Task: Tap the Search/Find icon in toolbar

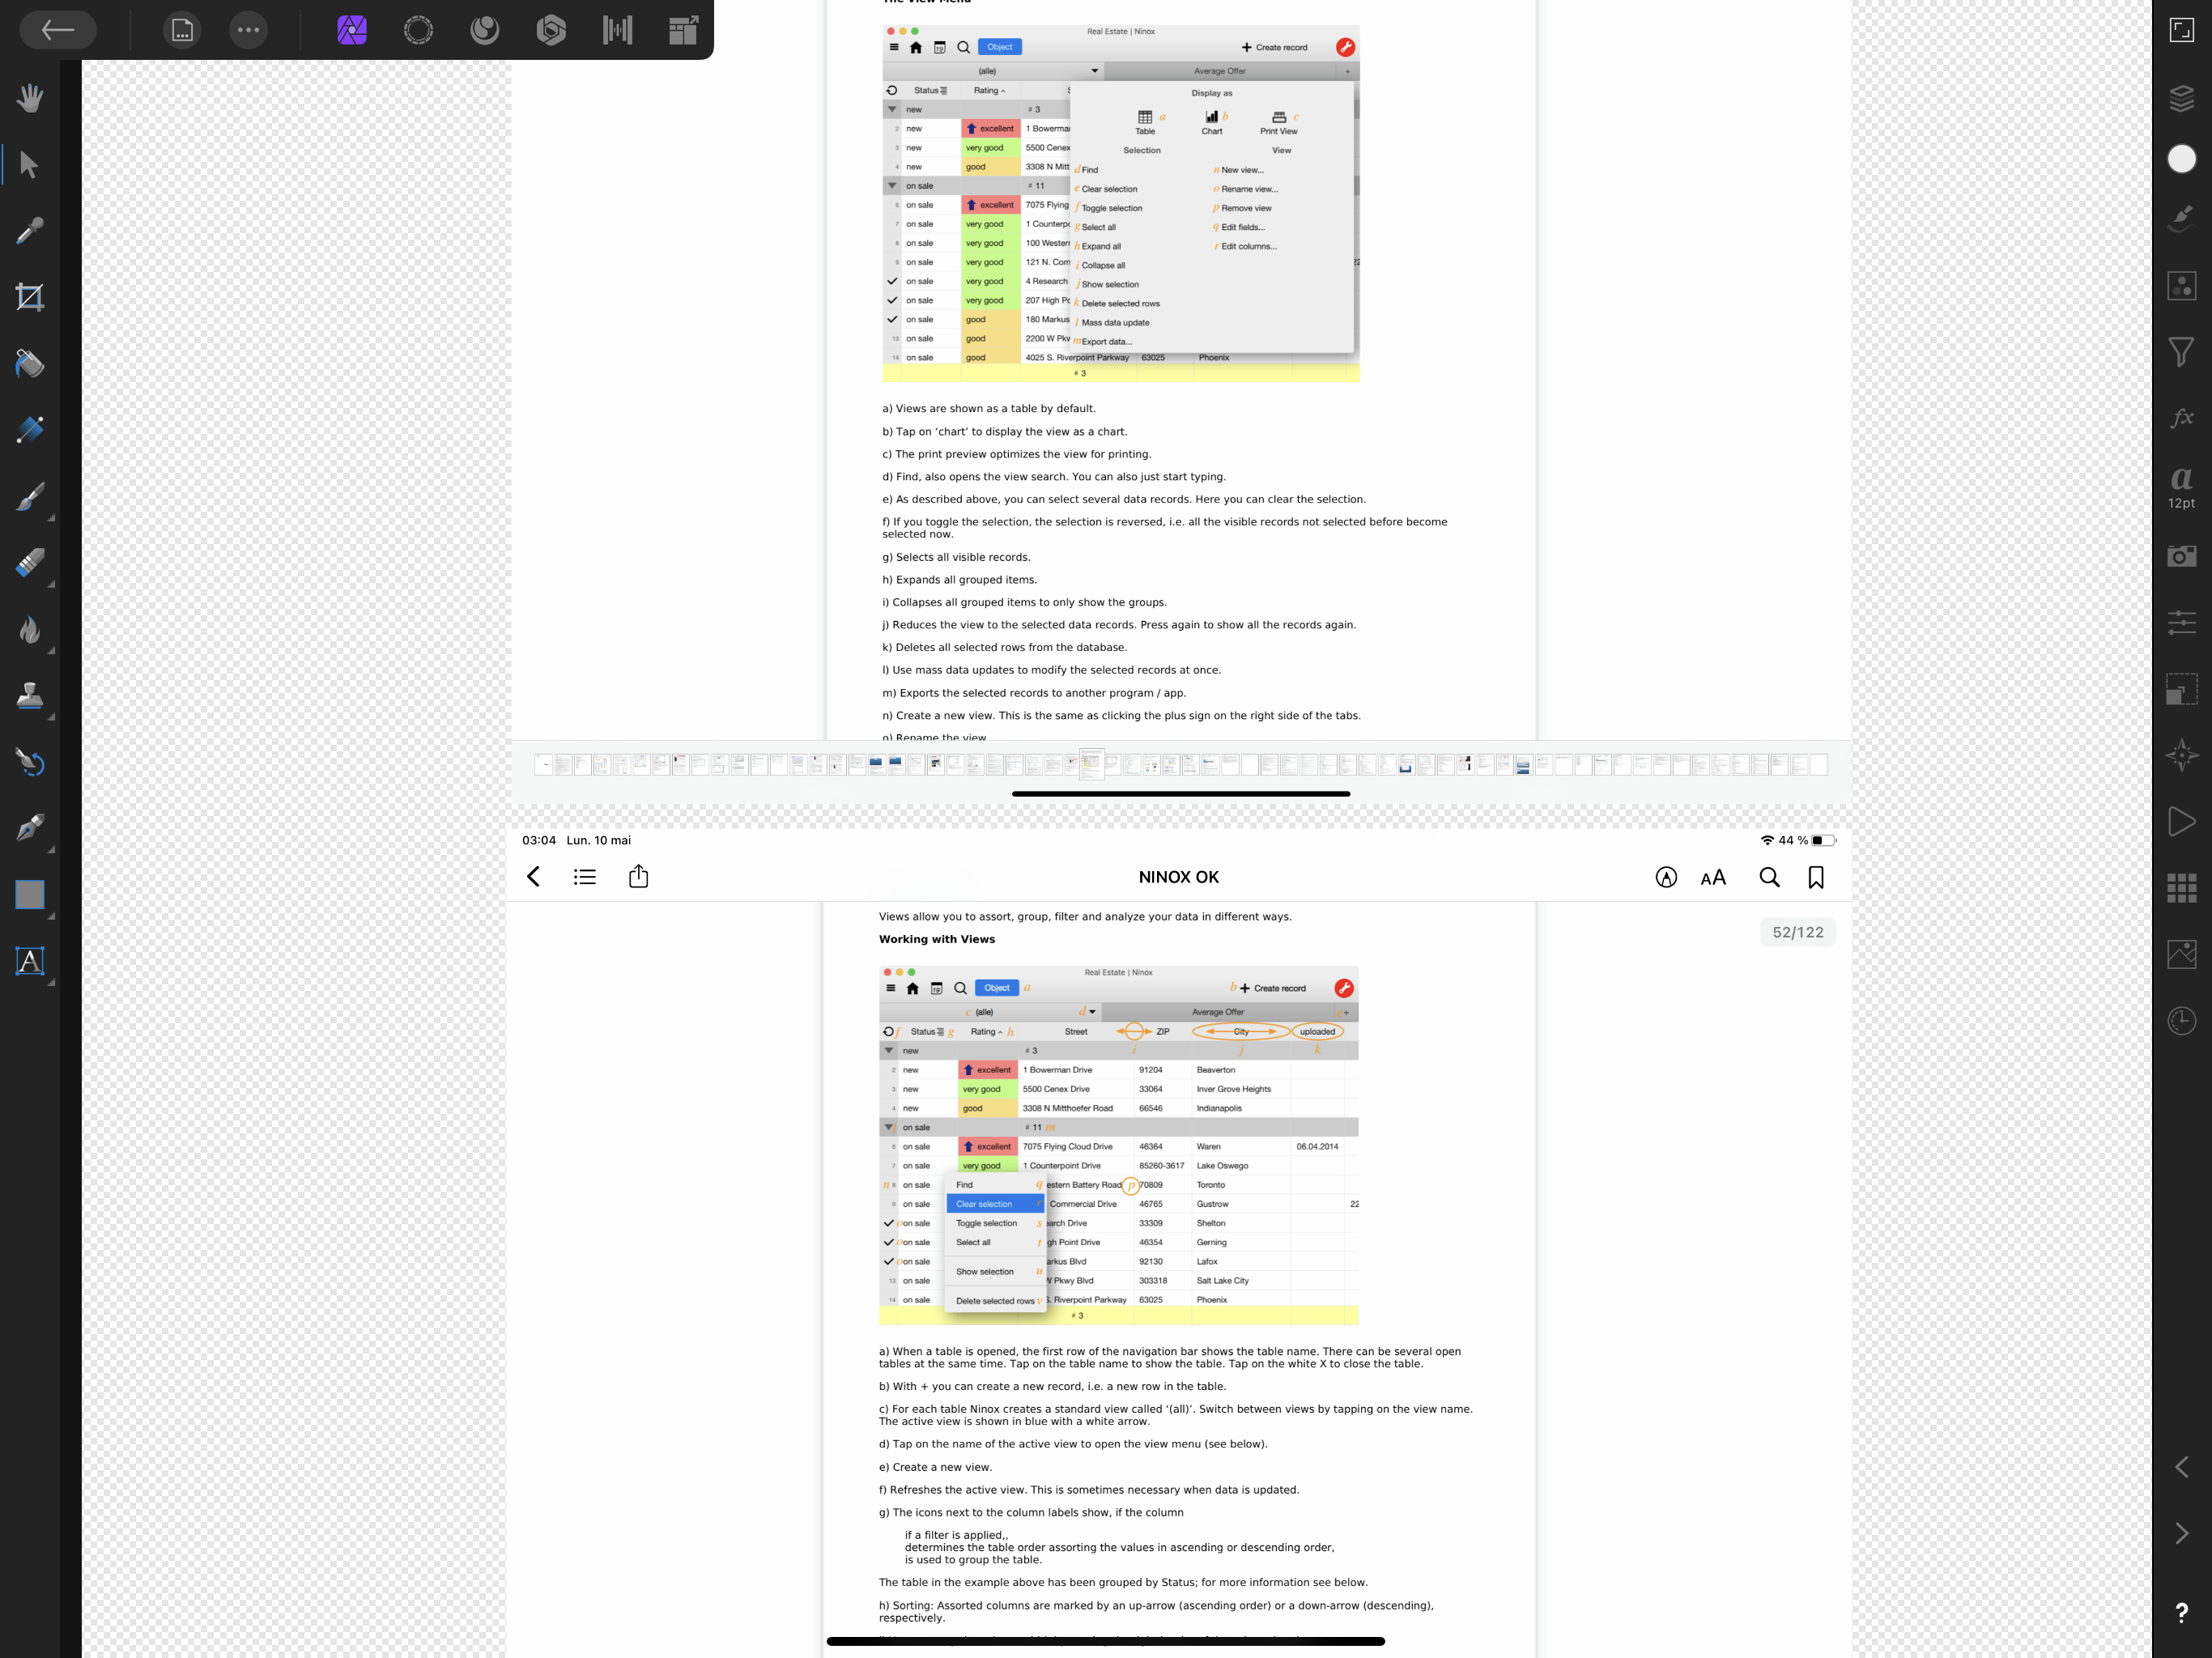Action: coord(1770,876)
